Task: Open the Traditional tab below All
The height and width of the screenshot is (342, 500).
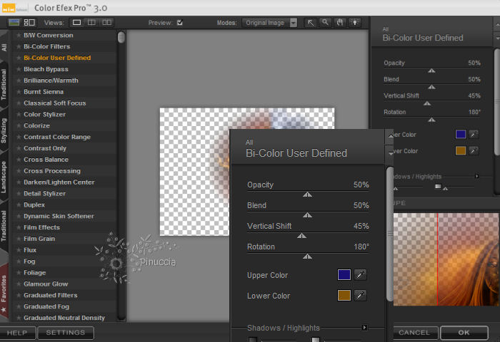Action: pos(4,85)
